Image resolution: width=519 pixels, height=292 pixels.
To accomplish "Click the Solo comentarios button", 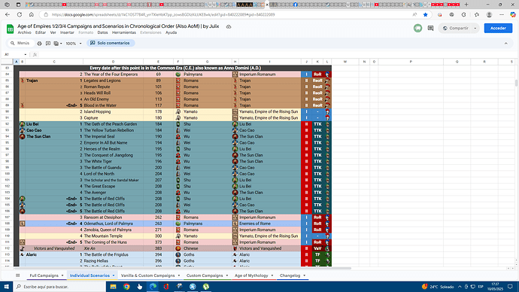I will (111, 43).
